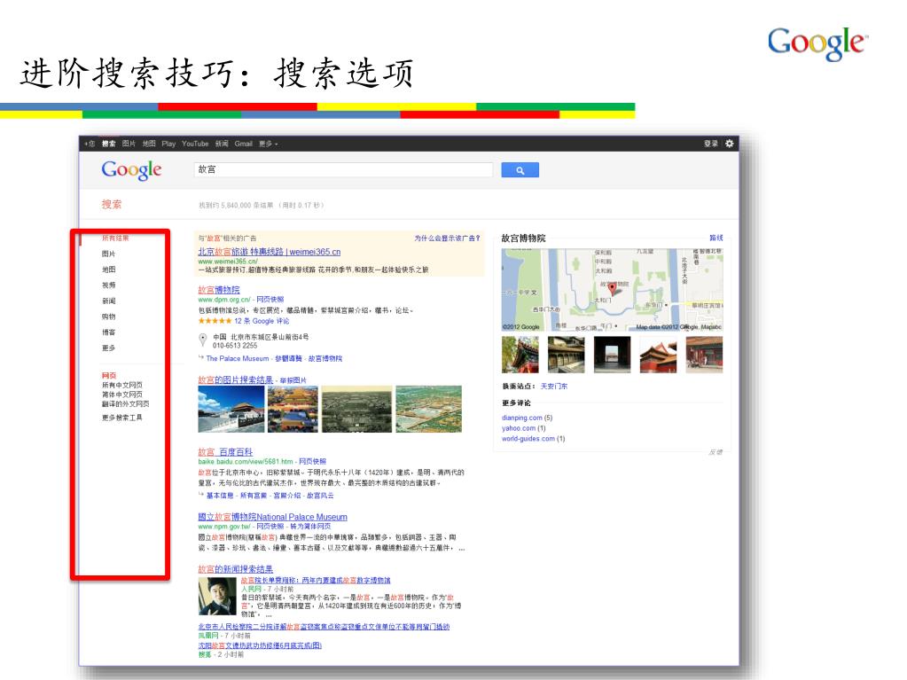Click 登录 to sign in

point(711,144)
